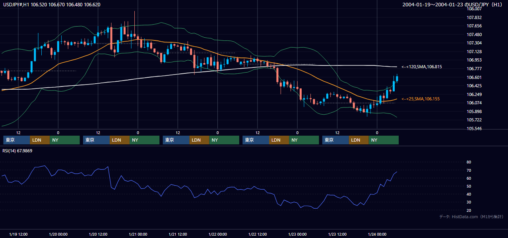The height and width of the screenshot is (238, 508).
Task: Click the 1/21 12:00 time axis label
Action: pyautogui.click(x=178, y=234)
